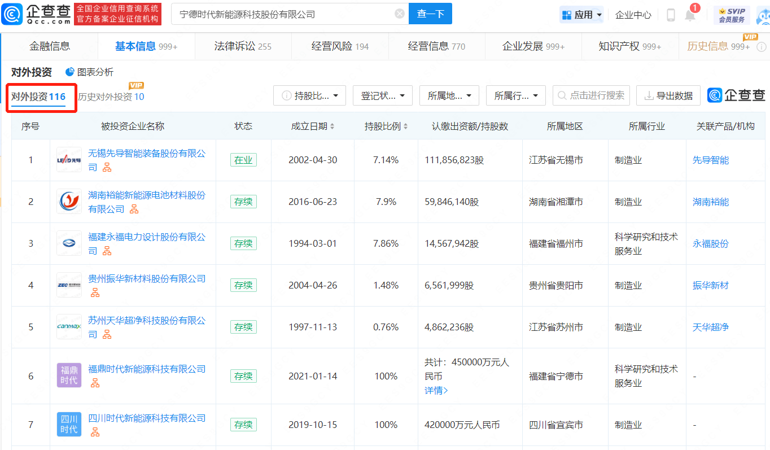770x450 pixels.
Task: Click the 查一下 search button
Action: pyautogui.click(x=430, y=14)
